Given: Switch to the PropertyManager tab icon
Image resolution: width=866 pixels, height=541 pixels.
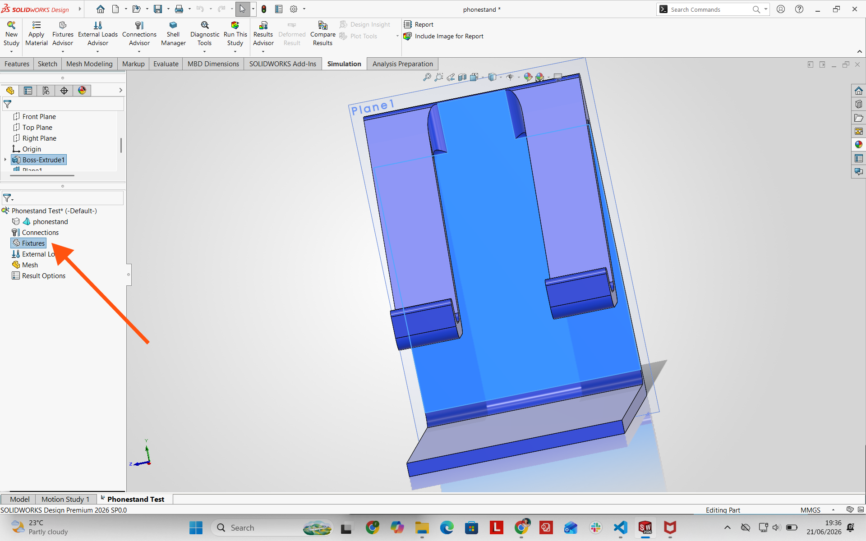Looking at the screenshot, I should point(28,91).
